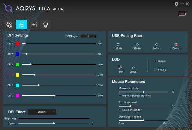Click the red DPI 1 color swatch
Viewport: 192px width, 130px height.
(17, 44)
